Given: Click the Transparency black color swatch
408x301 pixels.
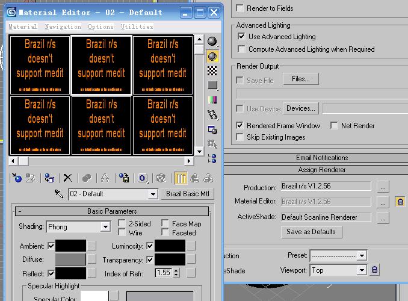Looking at the screenshot, I should point(170,259).
